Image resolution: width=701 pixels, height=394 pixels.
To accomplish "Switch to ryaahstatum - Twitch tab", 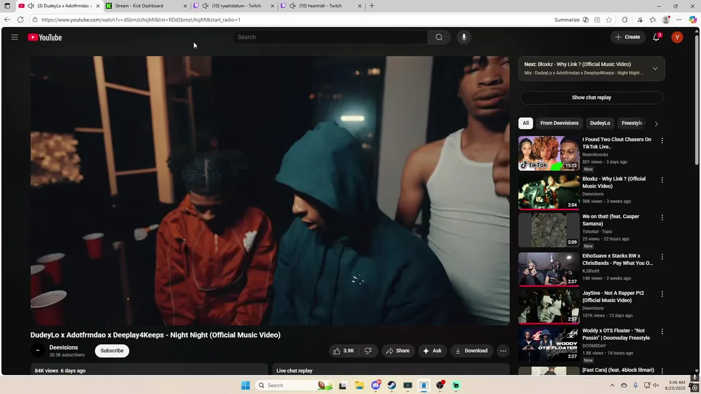I will (233, 6).
